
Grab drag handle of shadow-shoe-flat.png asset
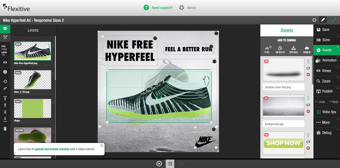[x=308, y=61]
